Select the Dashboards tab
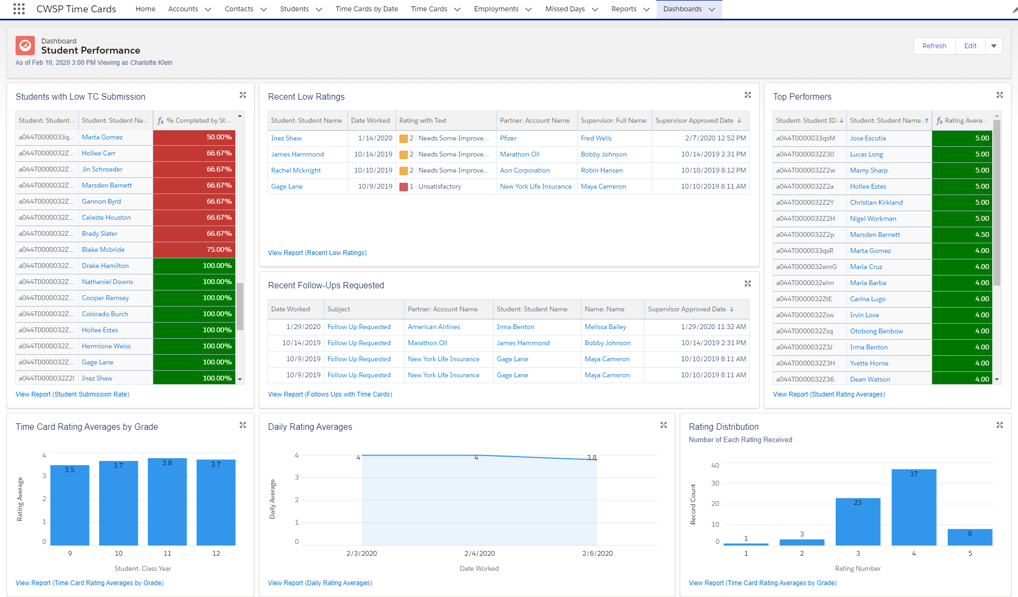The image size is (1018, 597). [682, 9]
